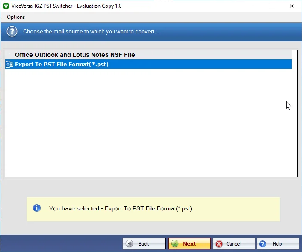Click the blue info icon in yellow notice
This screenshot has height=252, width=302.
tap(37, 208)
